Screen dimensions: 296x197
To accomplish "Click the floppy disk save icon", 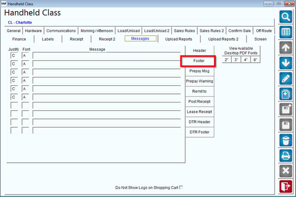I will pos(286,125).
